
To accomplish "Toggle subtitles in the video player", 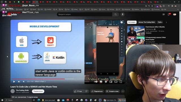I will click(101, 82).
